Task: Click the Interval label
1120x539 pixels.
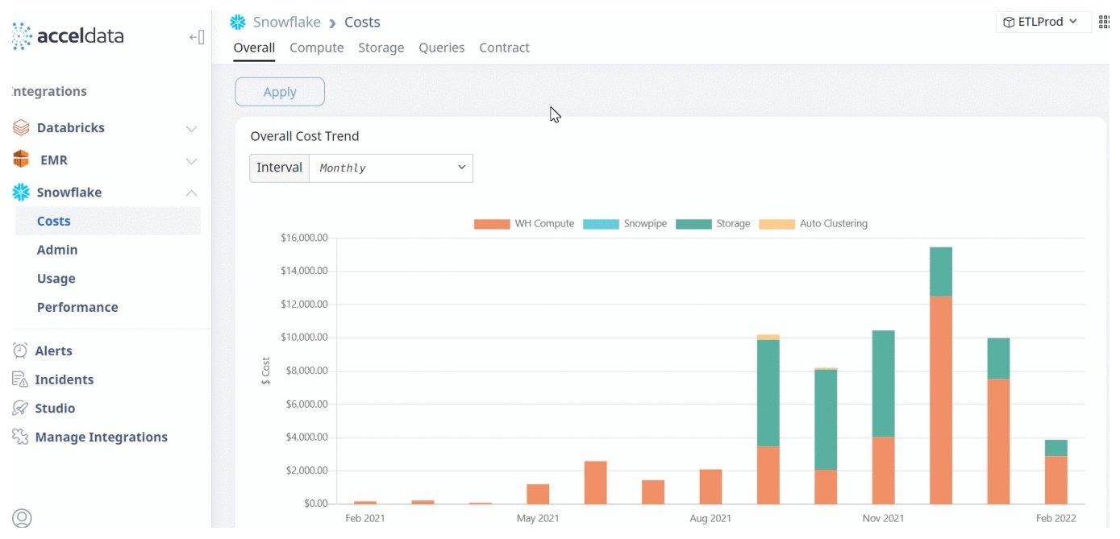Action: click(x=280, y=168)
